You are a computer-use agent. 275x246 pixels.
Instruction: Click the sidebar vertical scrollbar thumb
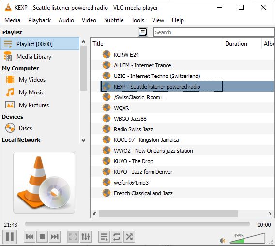[84, 68]
